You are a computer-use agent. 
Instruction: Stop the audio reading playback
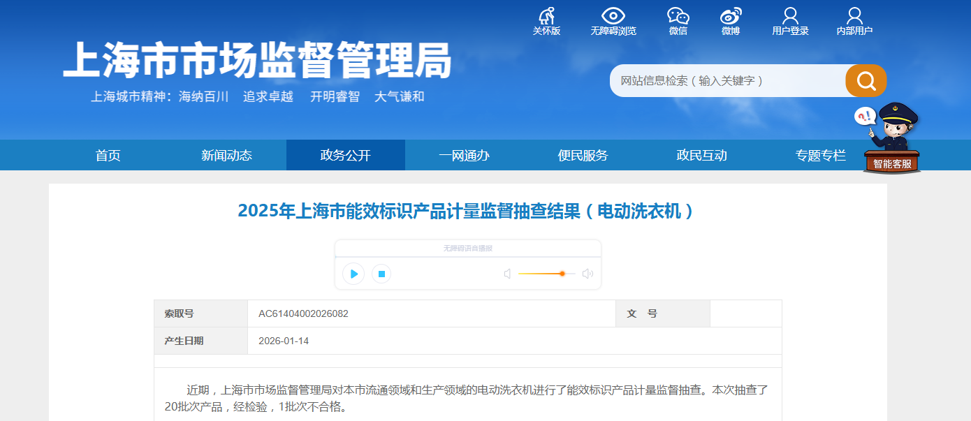pos(381,274)
